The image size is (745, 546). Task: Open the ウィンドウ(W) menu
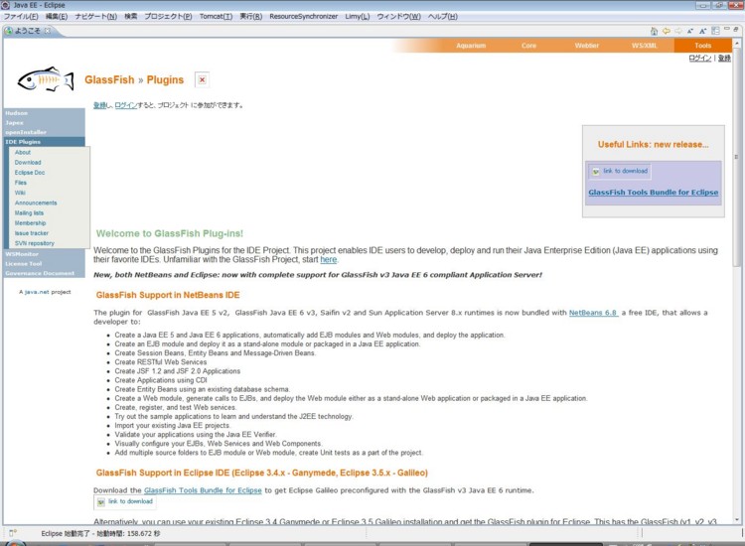pyautogui.click(x=399, y=16)
